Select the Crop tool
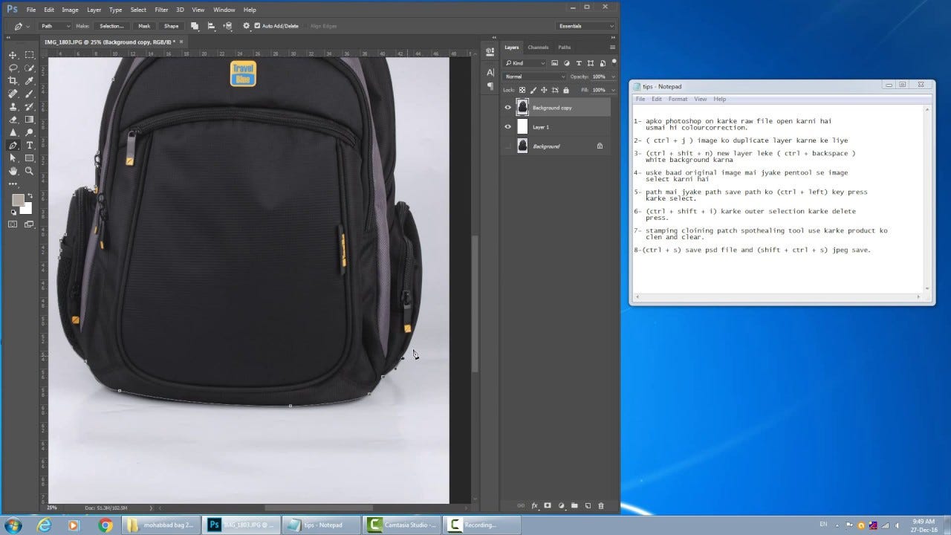Image resolution: width=951 pixels, height=535 pixels. [13, 80]
